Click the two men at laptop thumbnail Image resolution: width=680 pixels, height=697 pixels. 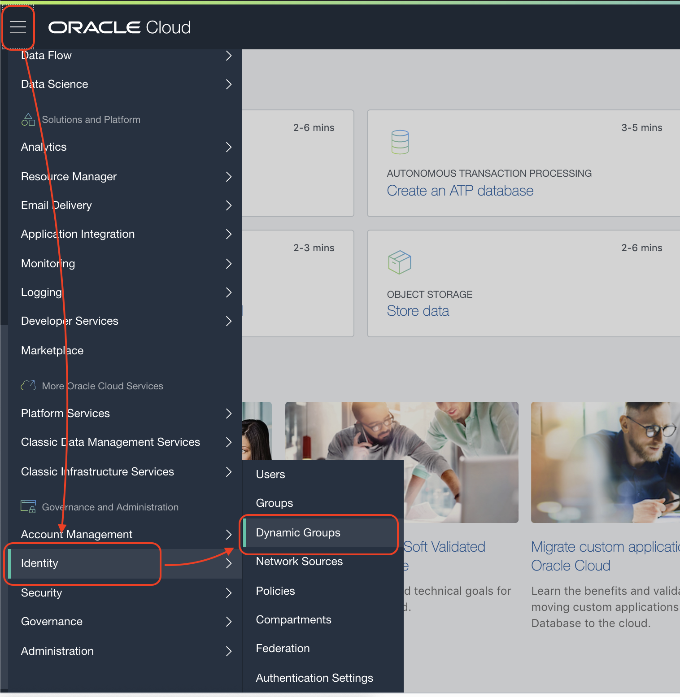[x=402, y=462]
